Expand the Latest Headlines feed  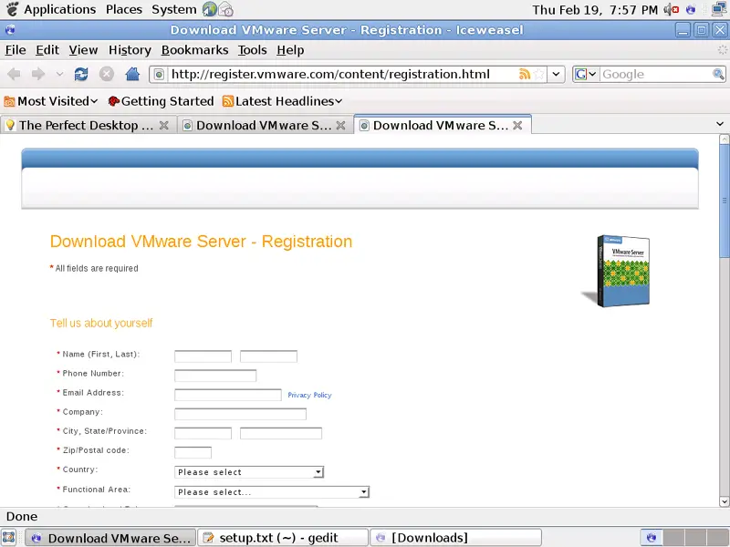tap(283, 101)
